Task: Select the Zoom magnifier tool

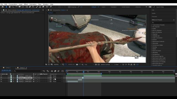Action: (13, 7)
